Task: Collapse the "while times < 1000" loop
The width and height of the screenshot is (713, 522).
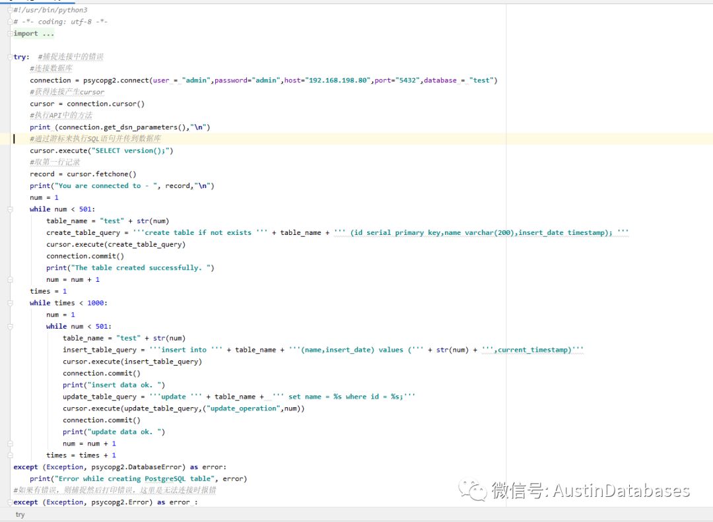Action: coord(10,303)
